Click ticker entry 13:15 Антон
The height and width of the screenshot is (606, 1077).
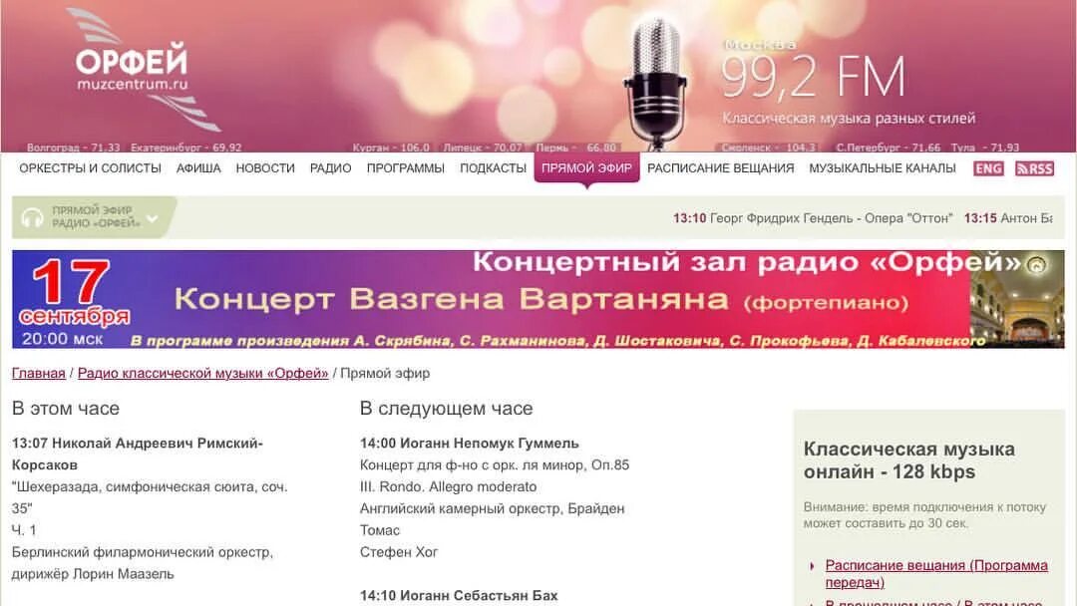1007,218
